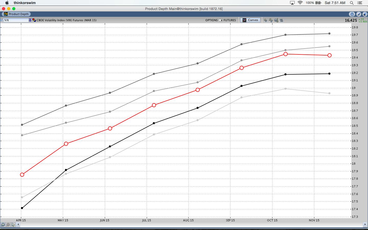Click the zoom out magnifier icon

(8, 225)
